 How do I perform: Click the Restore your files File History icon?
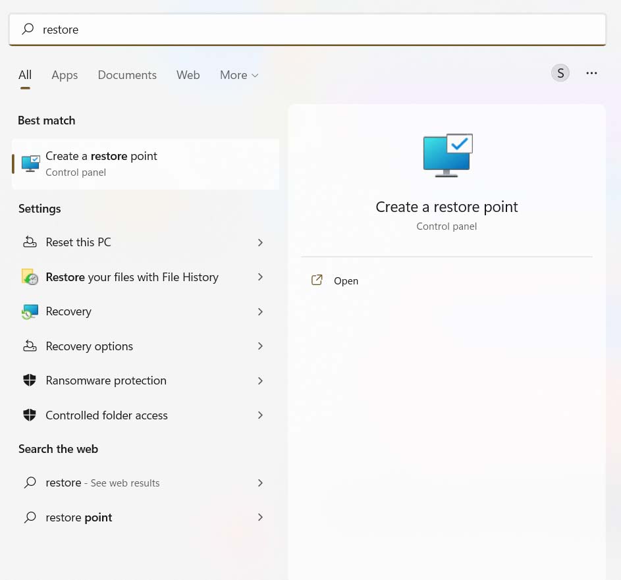30,277
